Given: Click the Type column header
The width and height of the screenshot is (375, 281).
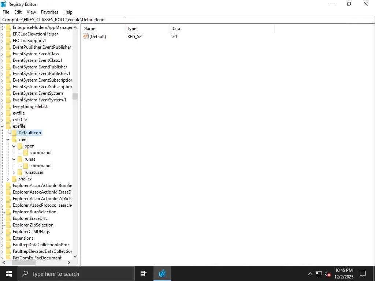Looking at the screenshot, I should [x=147, y=29].
